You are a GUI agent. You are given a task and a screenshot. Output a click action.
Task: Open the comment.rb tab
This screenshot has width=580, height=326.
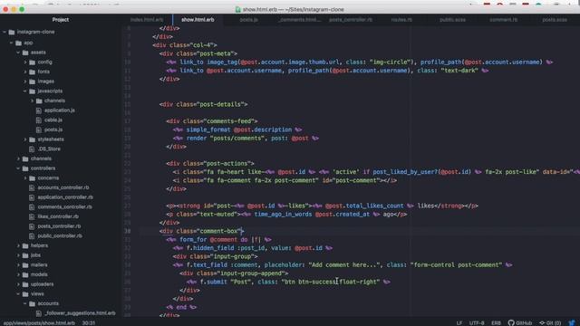504,20
